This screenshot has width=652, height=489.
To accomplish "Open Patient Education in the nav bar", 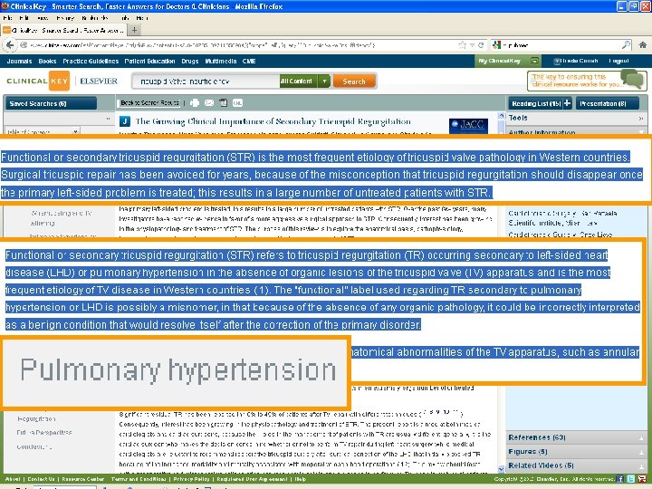I will [149, 62].
